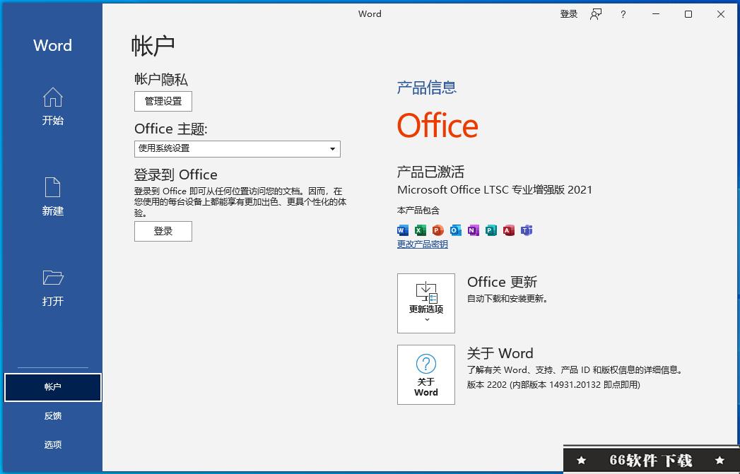The image size is (740, 474).
Task: Click the Publisher app icon under 本产品包含
Action: [x=491, y=230]
